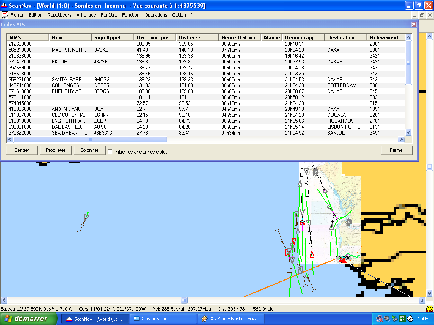Screen dimensions: 434x325
Task: Open the Fenêtre menu
Action: pos(109,15)
